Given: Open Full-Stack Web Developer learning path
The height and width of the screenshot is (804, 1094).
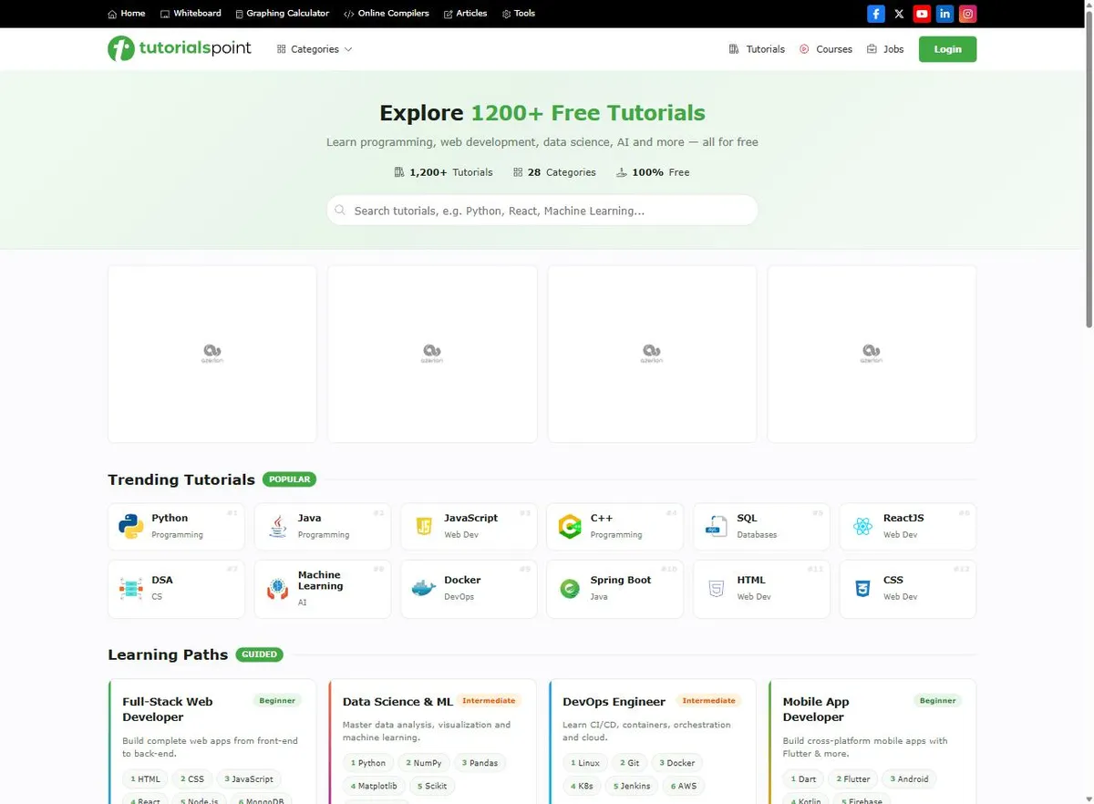Looking at the screenshot, I should [x=212, y=741].
